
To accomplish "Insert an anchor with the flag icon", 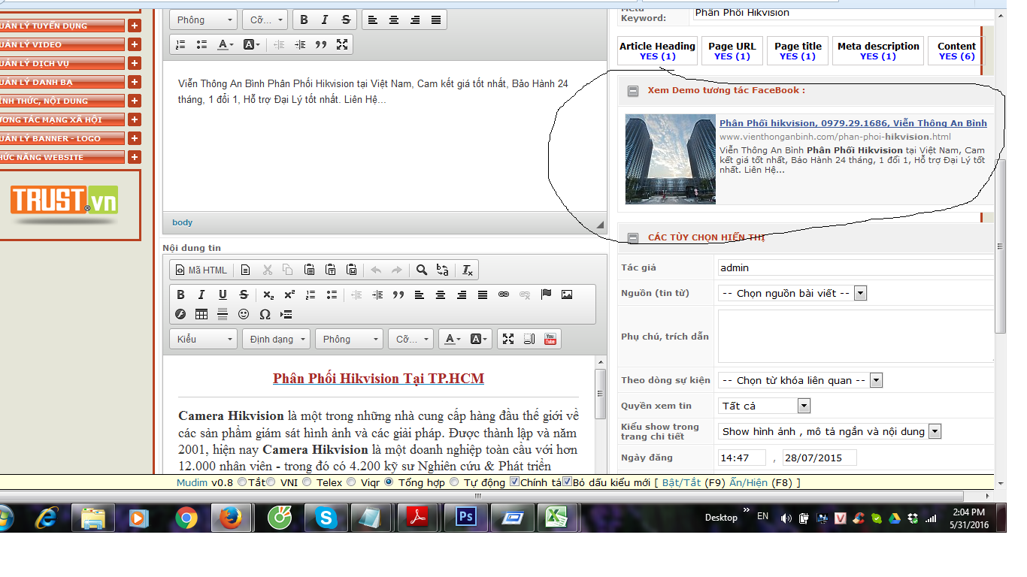I will coord(546,295).
